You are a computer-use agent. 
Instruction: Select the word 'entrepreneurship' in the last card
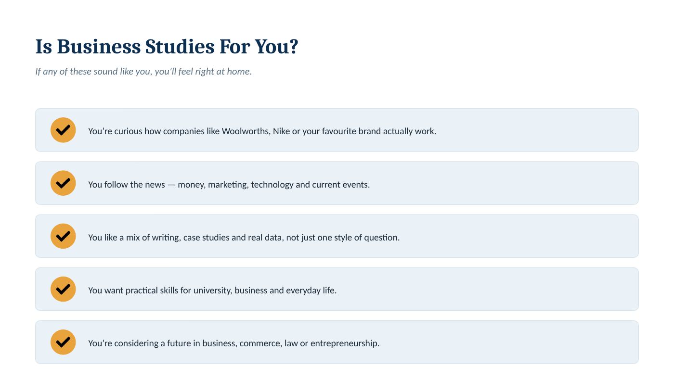point(345,343)
